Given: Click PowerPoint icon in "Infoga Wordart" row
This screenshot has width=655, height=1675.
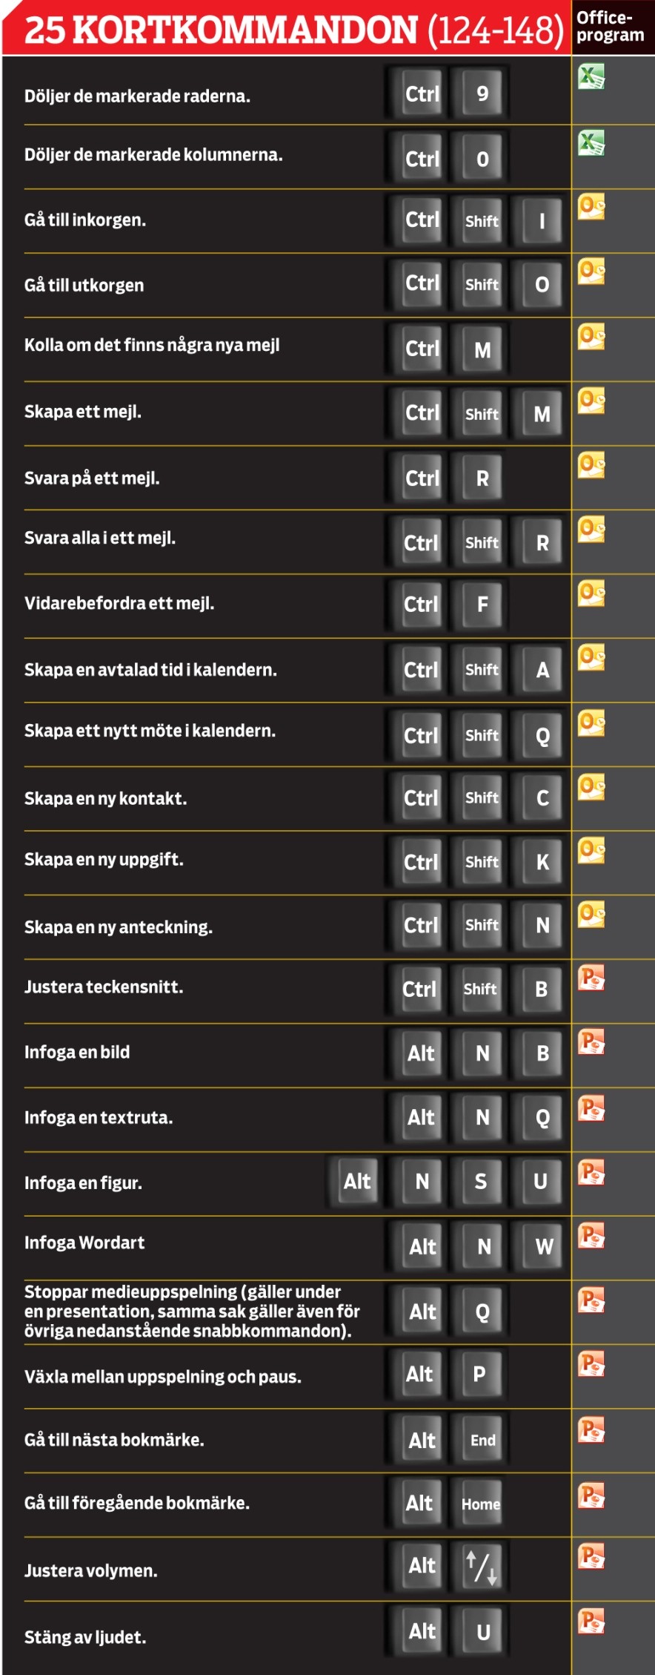Looking at the screenshot, I should (591, 1236).
